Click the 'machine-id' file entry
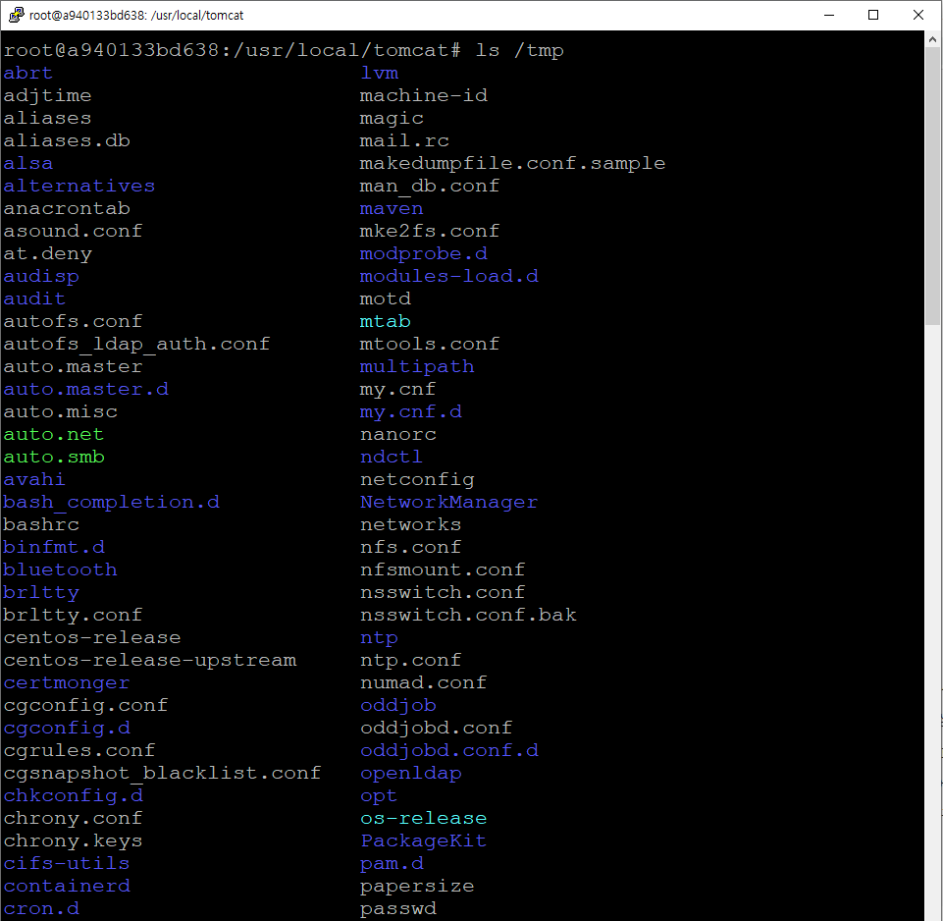 coord(423,96)
